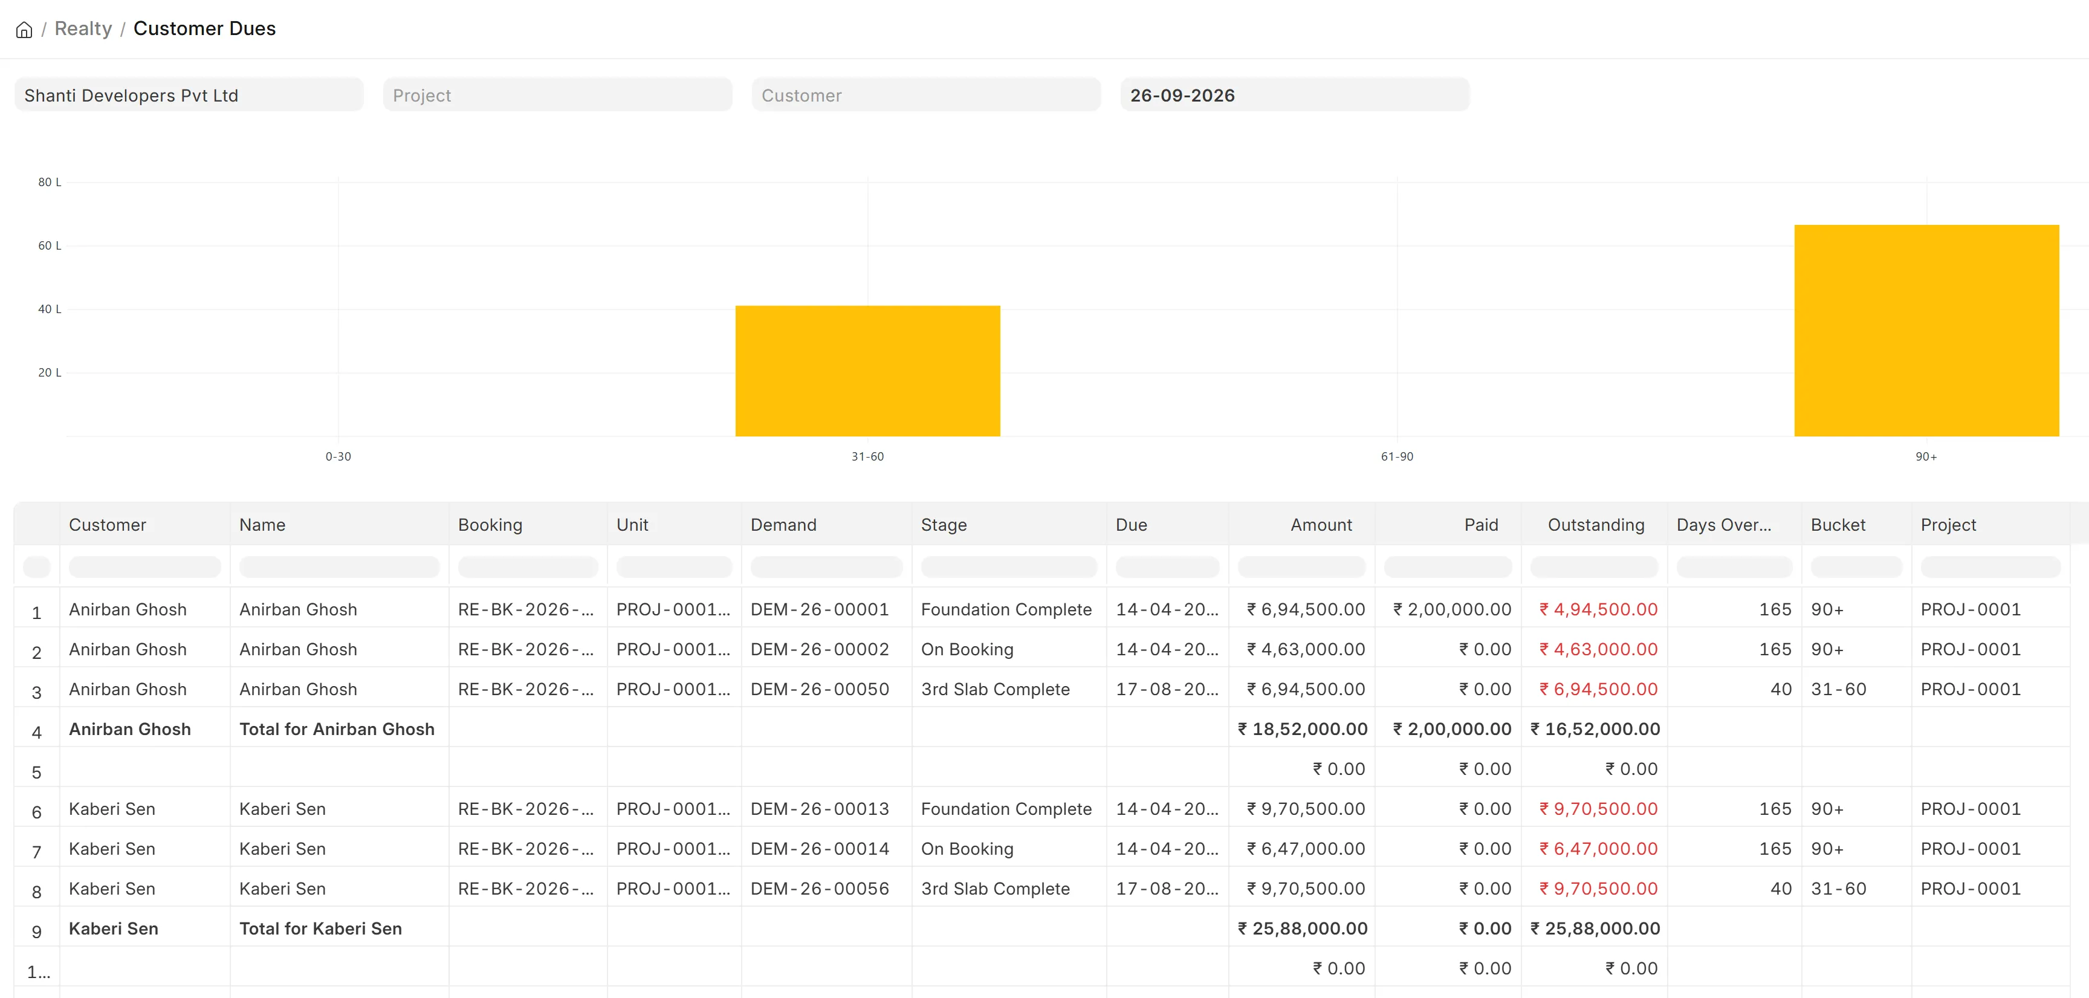Click the Days Over... column header

click(x=1735, y=525)
